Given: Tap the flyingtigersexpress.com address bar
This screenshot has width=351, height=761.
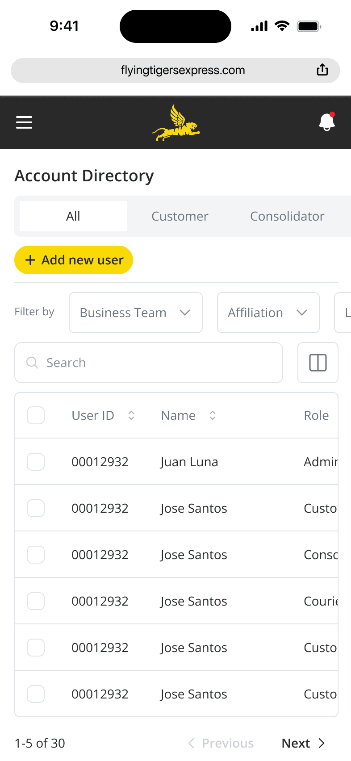Looking at the screenshot, I should click(x=175, y=71).
